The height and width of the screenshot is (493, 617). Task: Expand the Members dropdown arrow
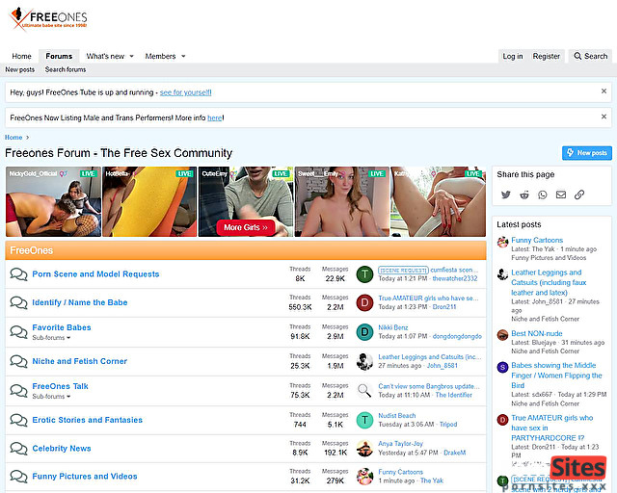click(x=183, y=56)
